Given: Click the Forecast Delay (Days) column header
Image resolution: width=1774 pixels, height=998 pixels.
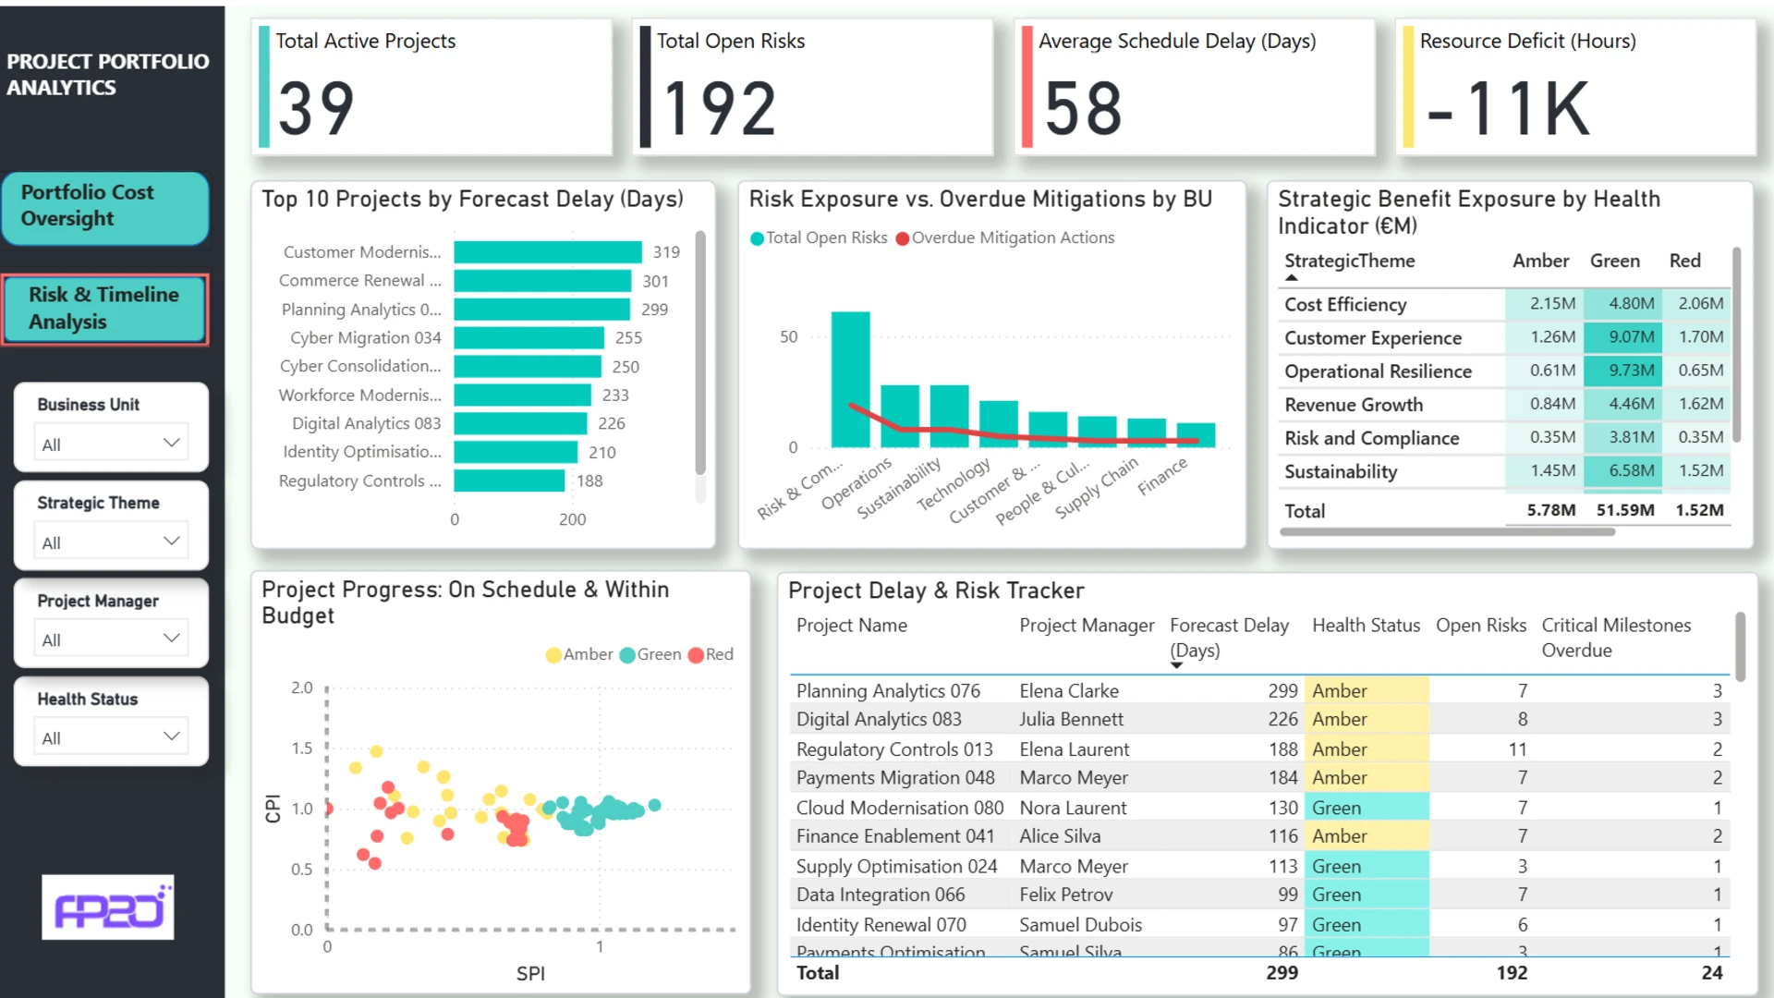Looking at the screenshot, I should (1229, 638).
